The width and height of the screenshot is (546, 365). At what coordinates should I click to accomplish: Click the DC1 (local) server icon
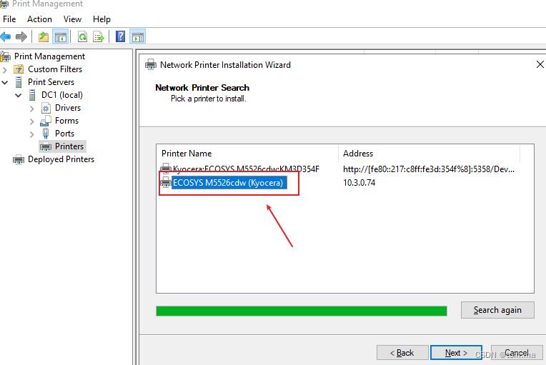32,95
